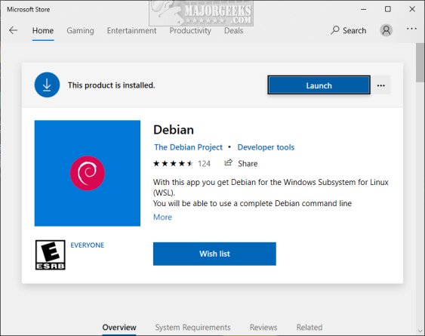
Task: Close the Microsoft Store window
Action: point(412,9)
